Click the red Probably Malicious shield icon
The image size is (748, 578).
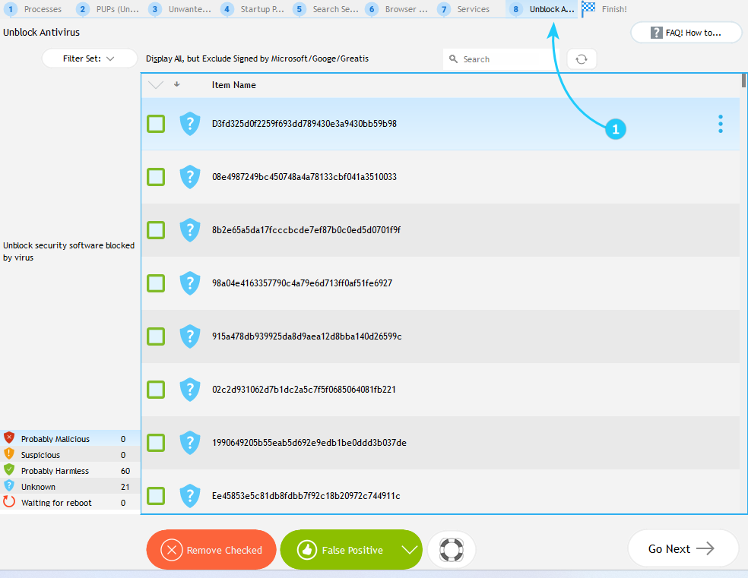click(x=9, y=438)
